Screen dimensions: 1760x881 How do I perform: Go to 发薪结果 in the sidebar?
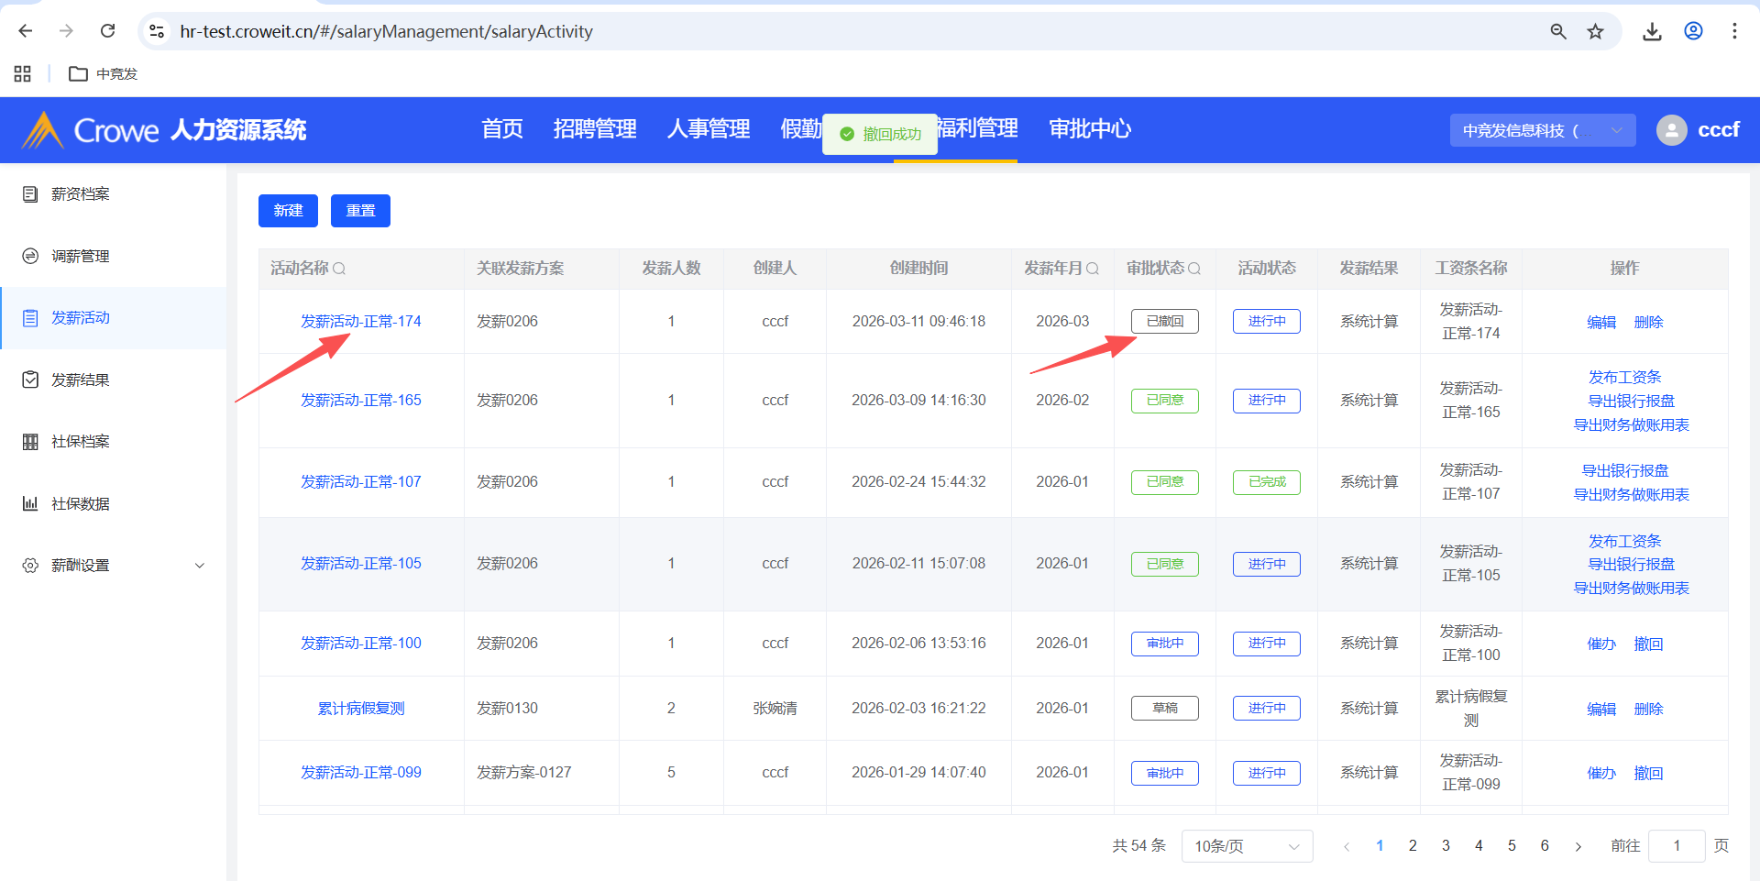point(80,380)
